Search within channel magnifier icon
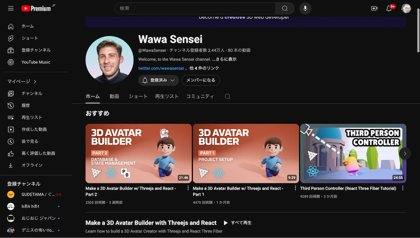 pos(227,96)
